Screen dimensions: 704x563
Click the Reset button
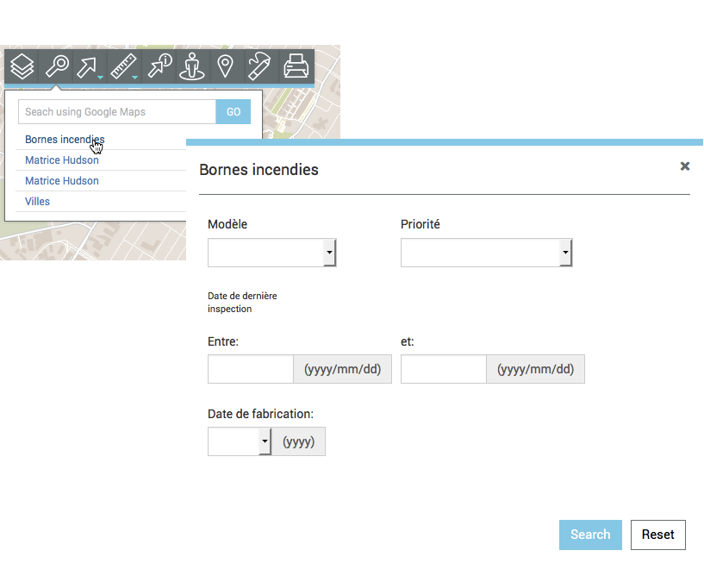(x=658, y=535)
